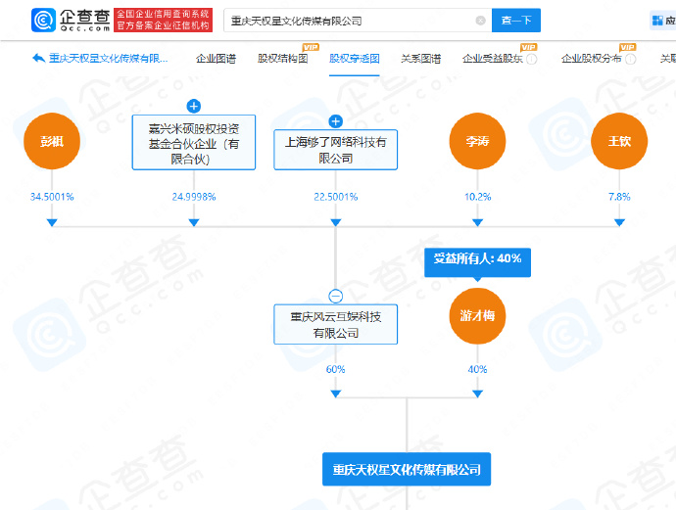Select the 李涛 shareholder node
Viewport: 676px width, 510px height.
[x=477, y=141]
